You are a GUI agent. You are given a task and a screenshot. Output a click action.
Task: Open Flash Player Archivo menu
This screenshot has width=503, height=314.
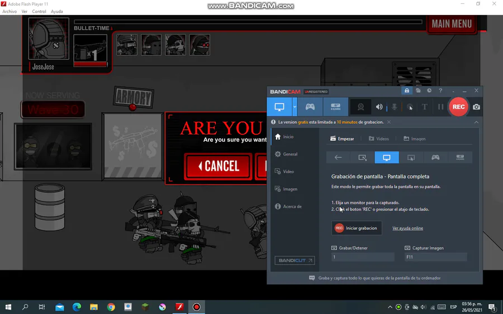[10, 12]
